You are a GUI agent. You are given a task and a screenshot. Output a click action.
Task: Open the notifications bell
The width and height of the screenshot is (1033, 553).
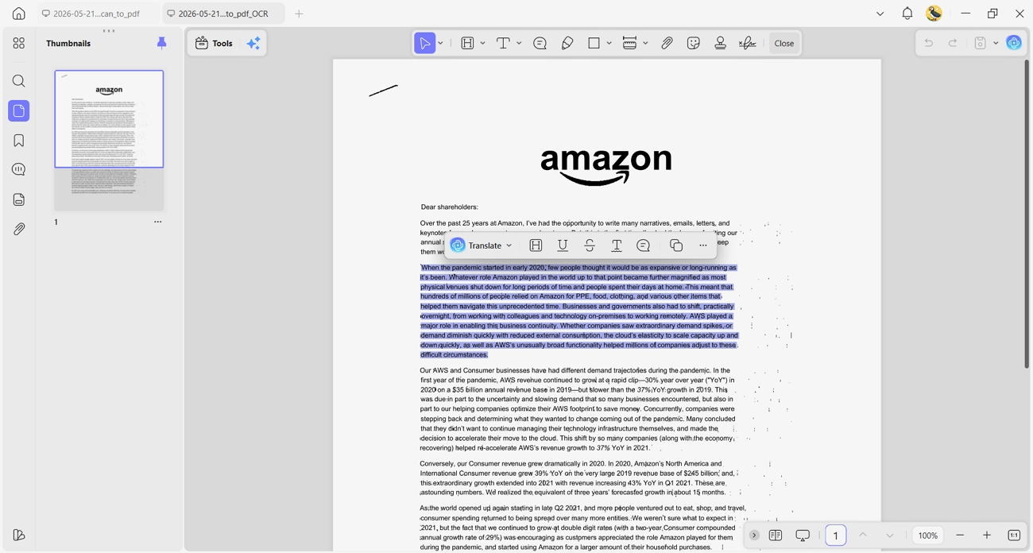pos(907,14)
